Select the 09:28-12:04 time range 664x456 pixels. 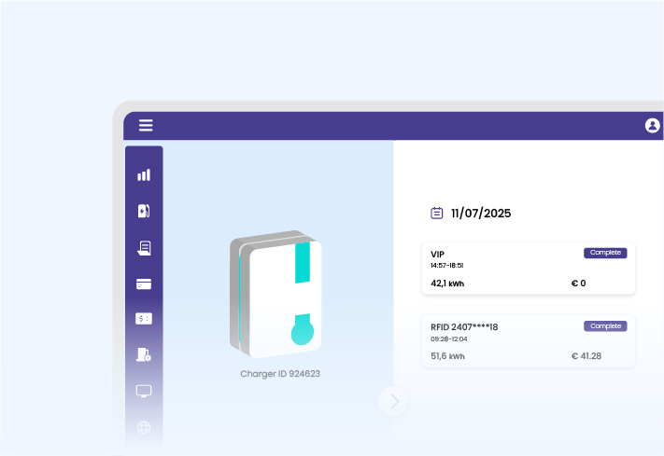coord(449,339)
